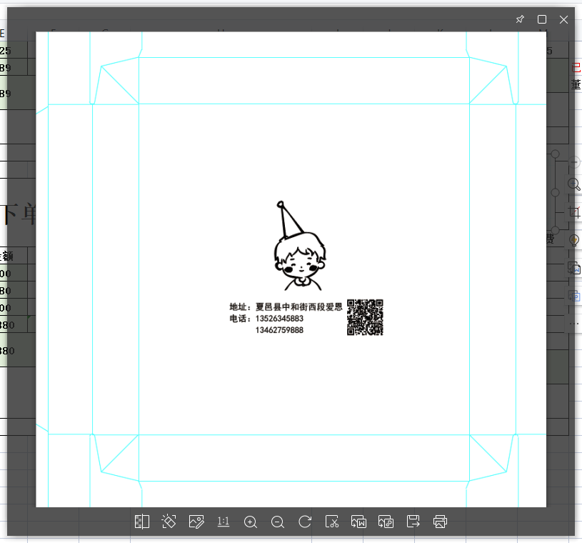The image size is (582, 543).
Task: Click the zoom out magnifier
Action: click(x=278, y=522)
